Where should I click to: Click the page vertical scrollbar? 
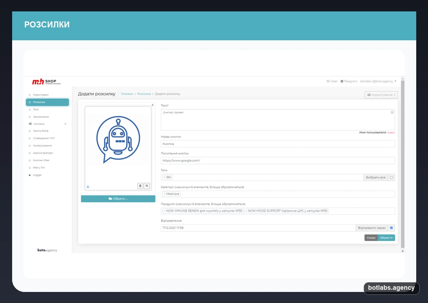[x=403, y=164]
